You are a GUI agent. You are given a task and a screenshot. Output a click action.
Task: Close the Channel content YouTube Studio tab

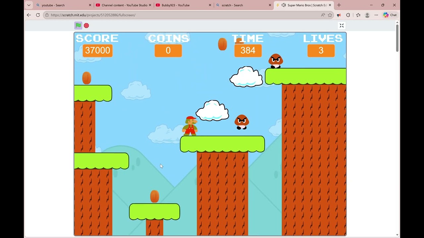(x=150, y=5)
